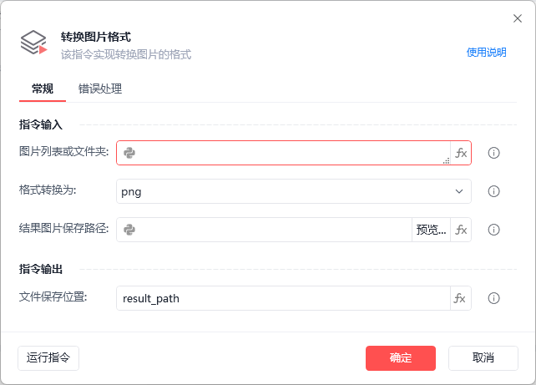
Task: Open the 格式转换为 png dropdown
Action: click(x=284, y=191)
